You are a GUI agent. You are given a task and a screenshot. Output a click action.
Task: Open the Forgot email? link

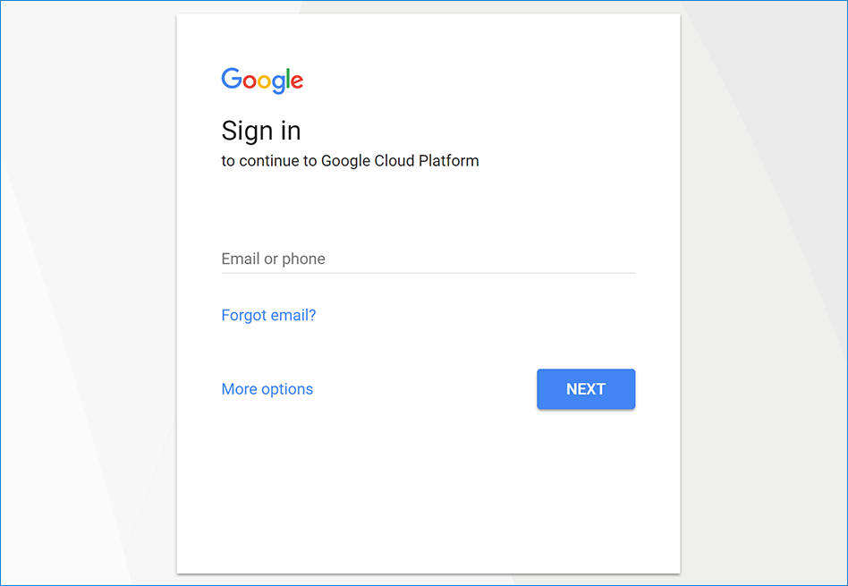(x=268, y=315)
